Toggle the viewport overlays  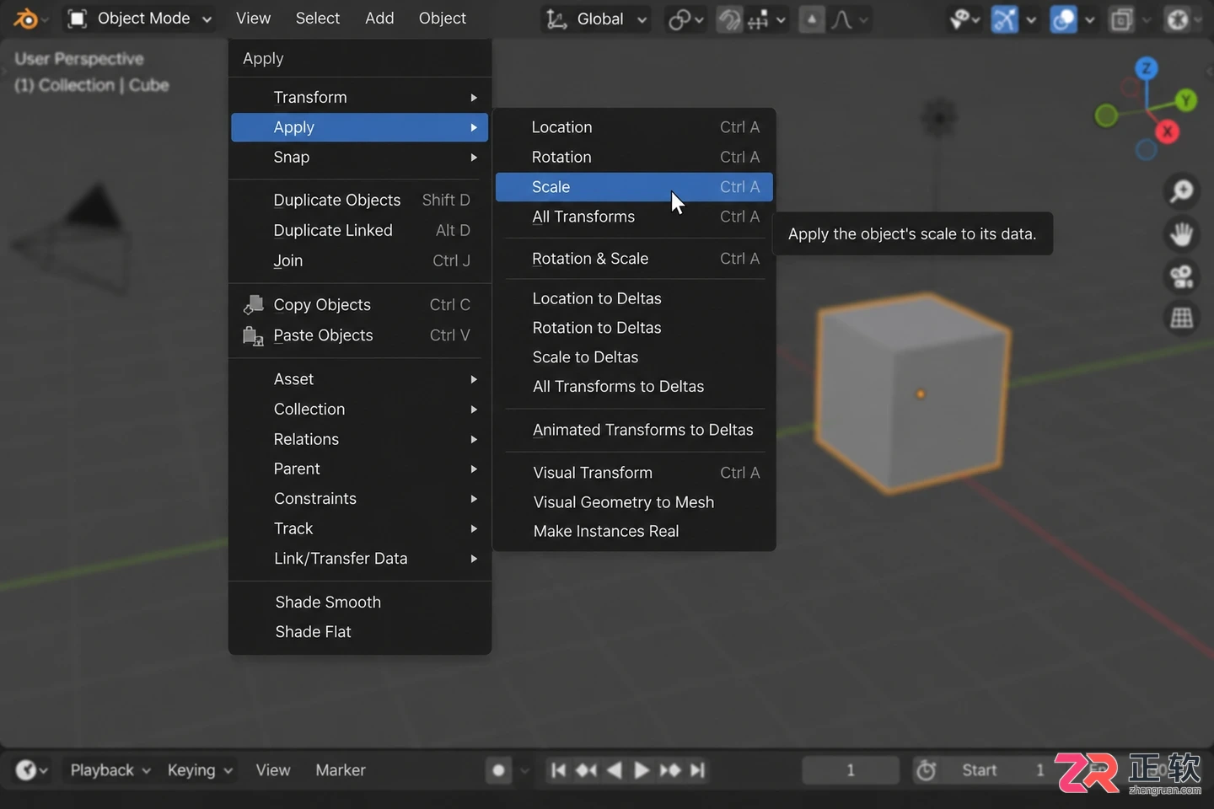1063,19
